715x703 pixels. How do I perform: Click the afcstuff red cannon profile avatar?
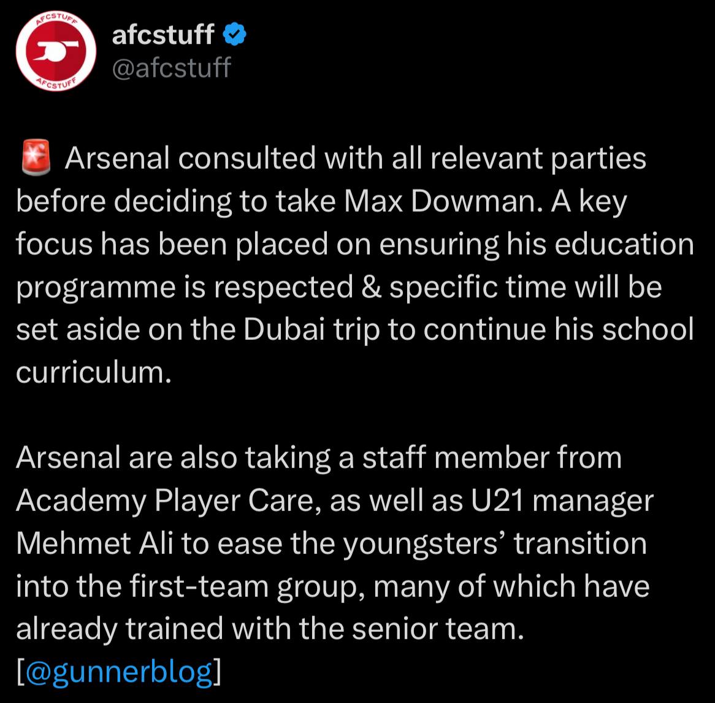55,56
